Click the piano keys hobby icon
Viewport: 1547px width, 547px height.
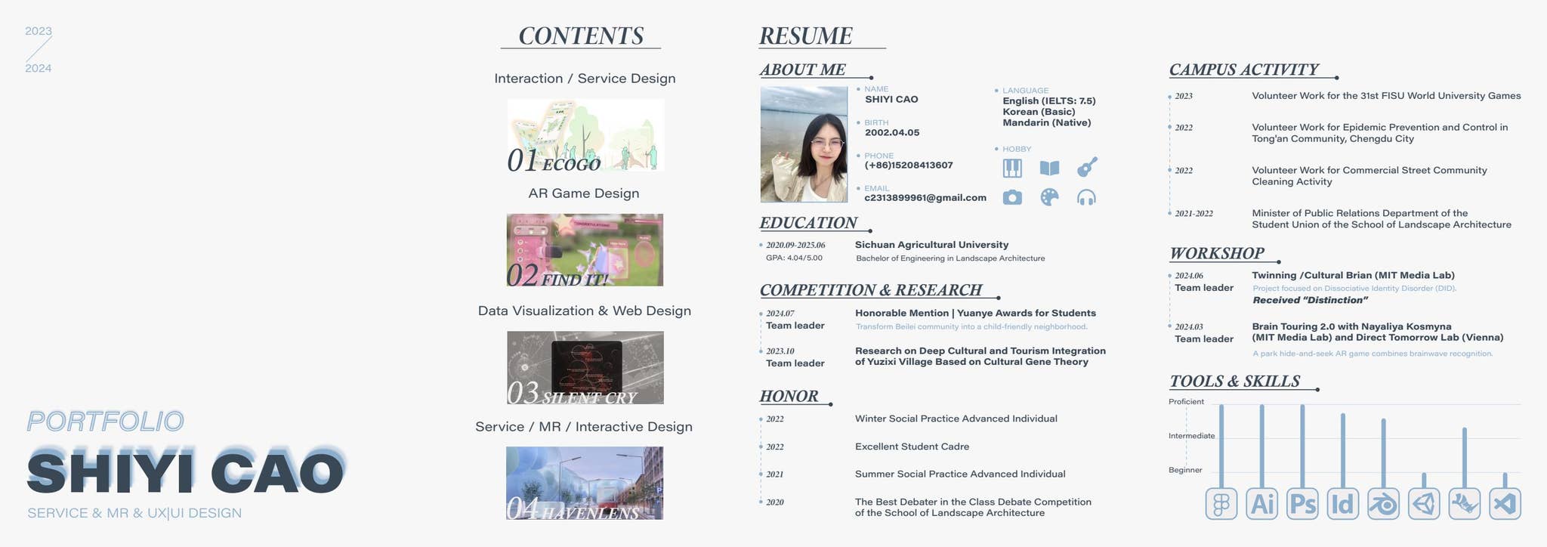1012,168
